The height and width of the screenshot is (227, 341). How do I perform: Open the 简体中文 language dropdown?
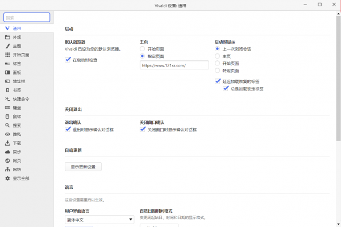pyautogui.click(x=99, y=220)
